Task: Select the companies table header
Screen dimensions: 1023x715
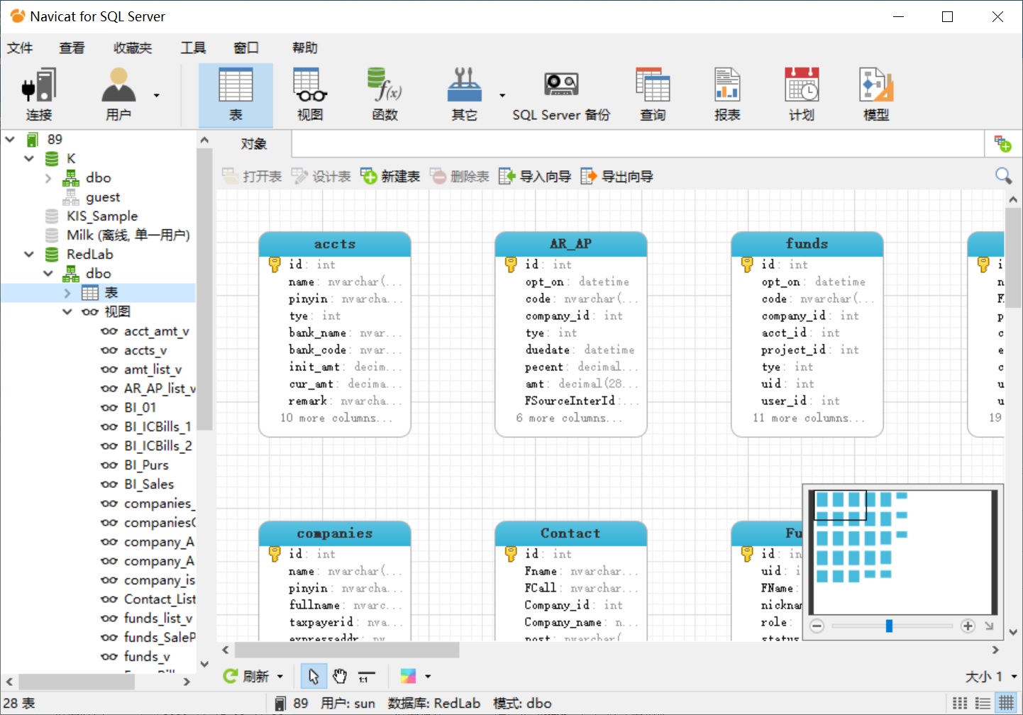Action: pyautogui.click(x=335, y=533)
